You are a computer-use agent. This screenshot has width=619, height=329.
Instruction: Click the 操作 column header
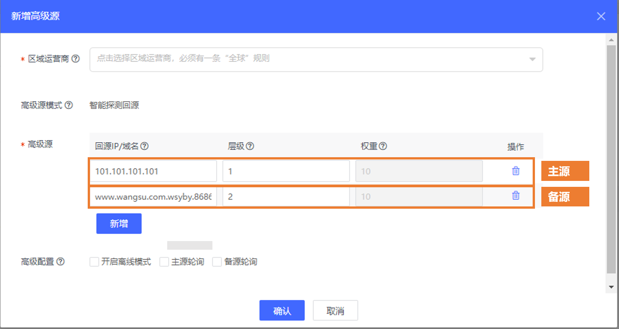coord(516,147)
